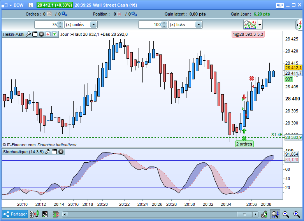Remove the Stochastique indicator panel
Screen dimensions: 304x221
click(61, 152)
